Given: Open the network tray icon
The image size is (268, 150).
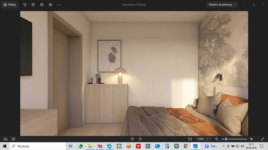Looking at the screenshot, I should coord(237,146).
